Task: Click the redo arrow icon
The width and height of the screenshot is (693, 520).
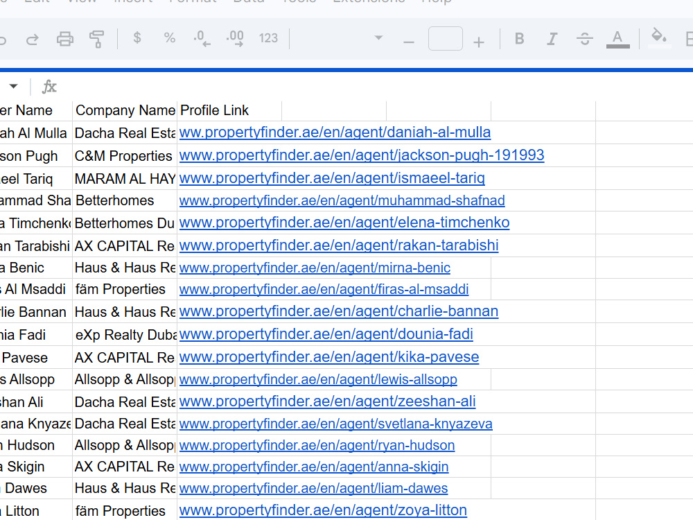Action: pyautogui.click(x=33, y=40)
